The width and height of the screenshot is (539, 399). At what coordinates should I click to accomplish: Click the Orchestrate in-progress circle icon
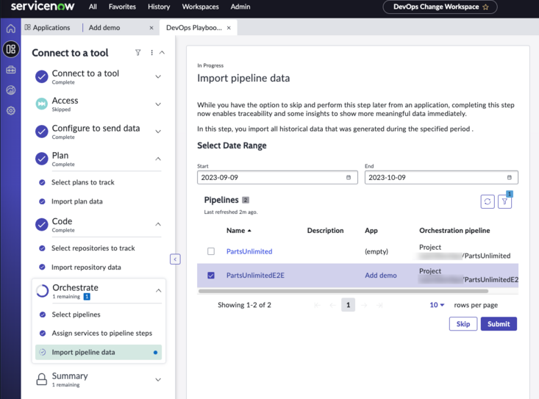(42, 291)
